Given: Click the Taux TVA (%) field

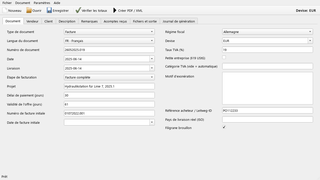Looking at the screenshot, I should tap(267, 50).
